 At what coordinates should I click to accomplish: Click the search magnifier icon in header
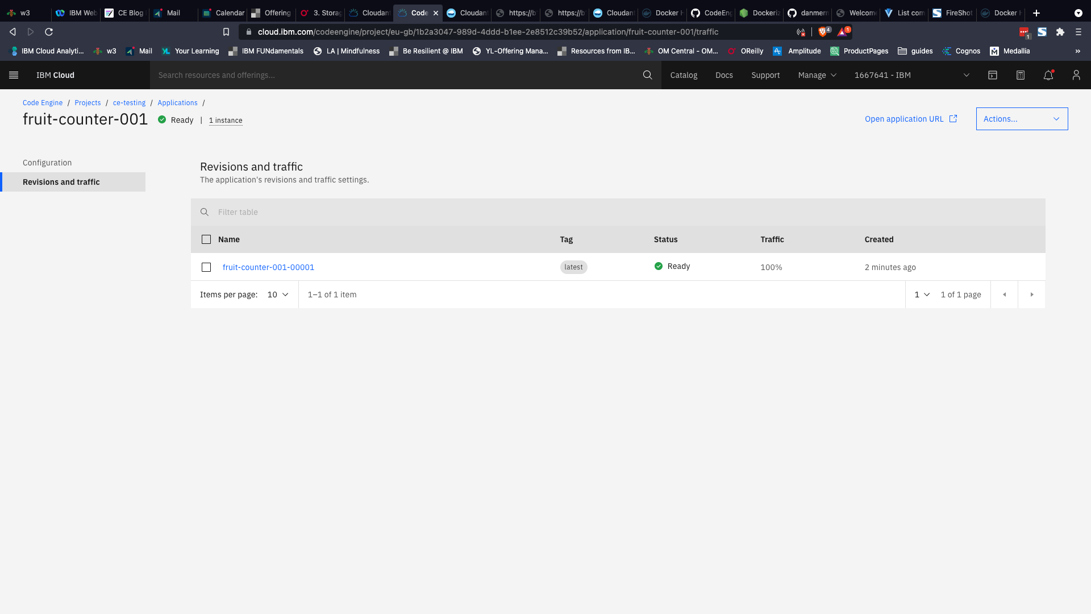[x=647, y=75]
